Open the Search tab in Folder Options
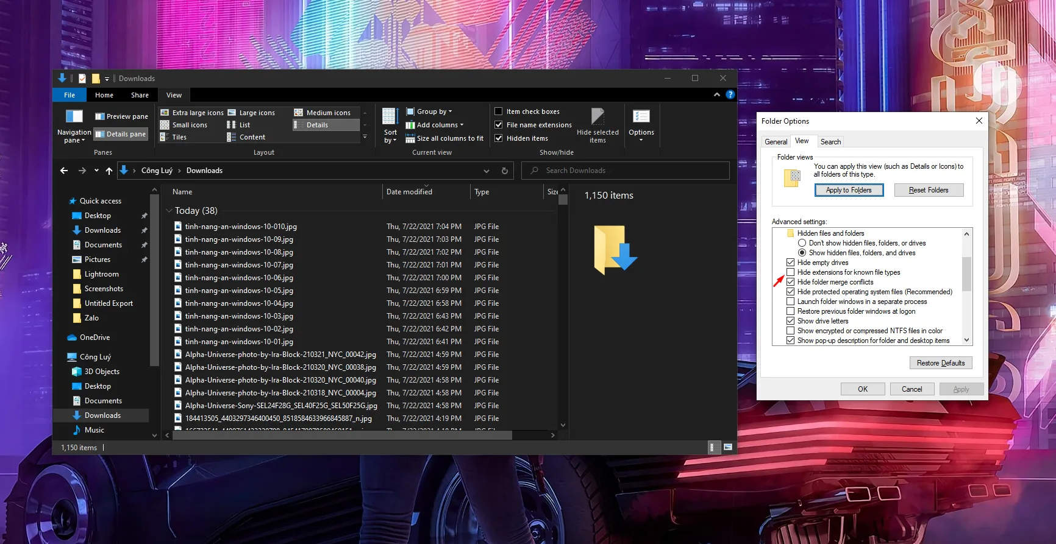1056x544 pixels. (830, 142)
